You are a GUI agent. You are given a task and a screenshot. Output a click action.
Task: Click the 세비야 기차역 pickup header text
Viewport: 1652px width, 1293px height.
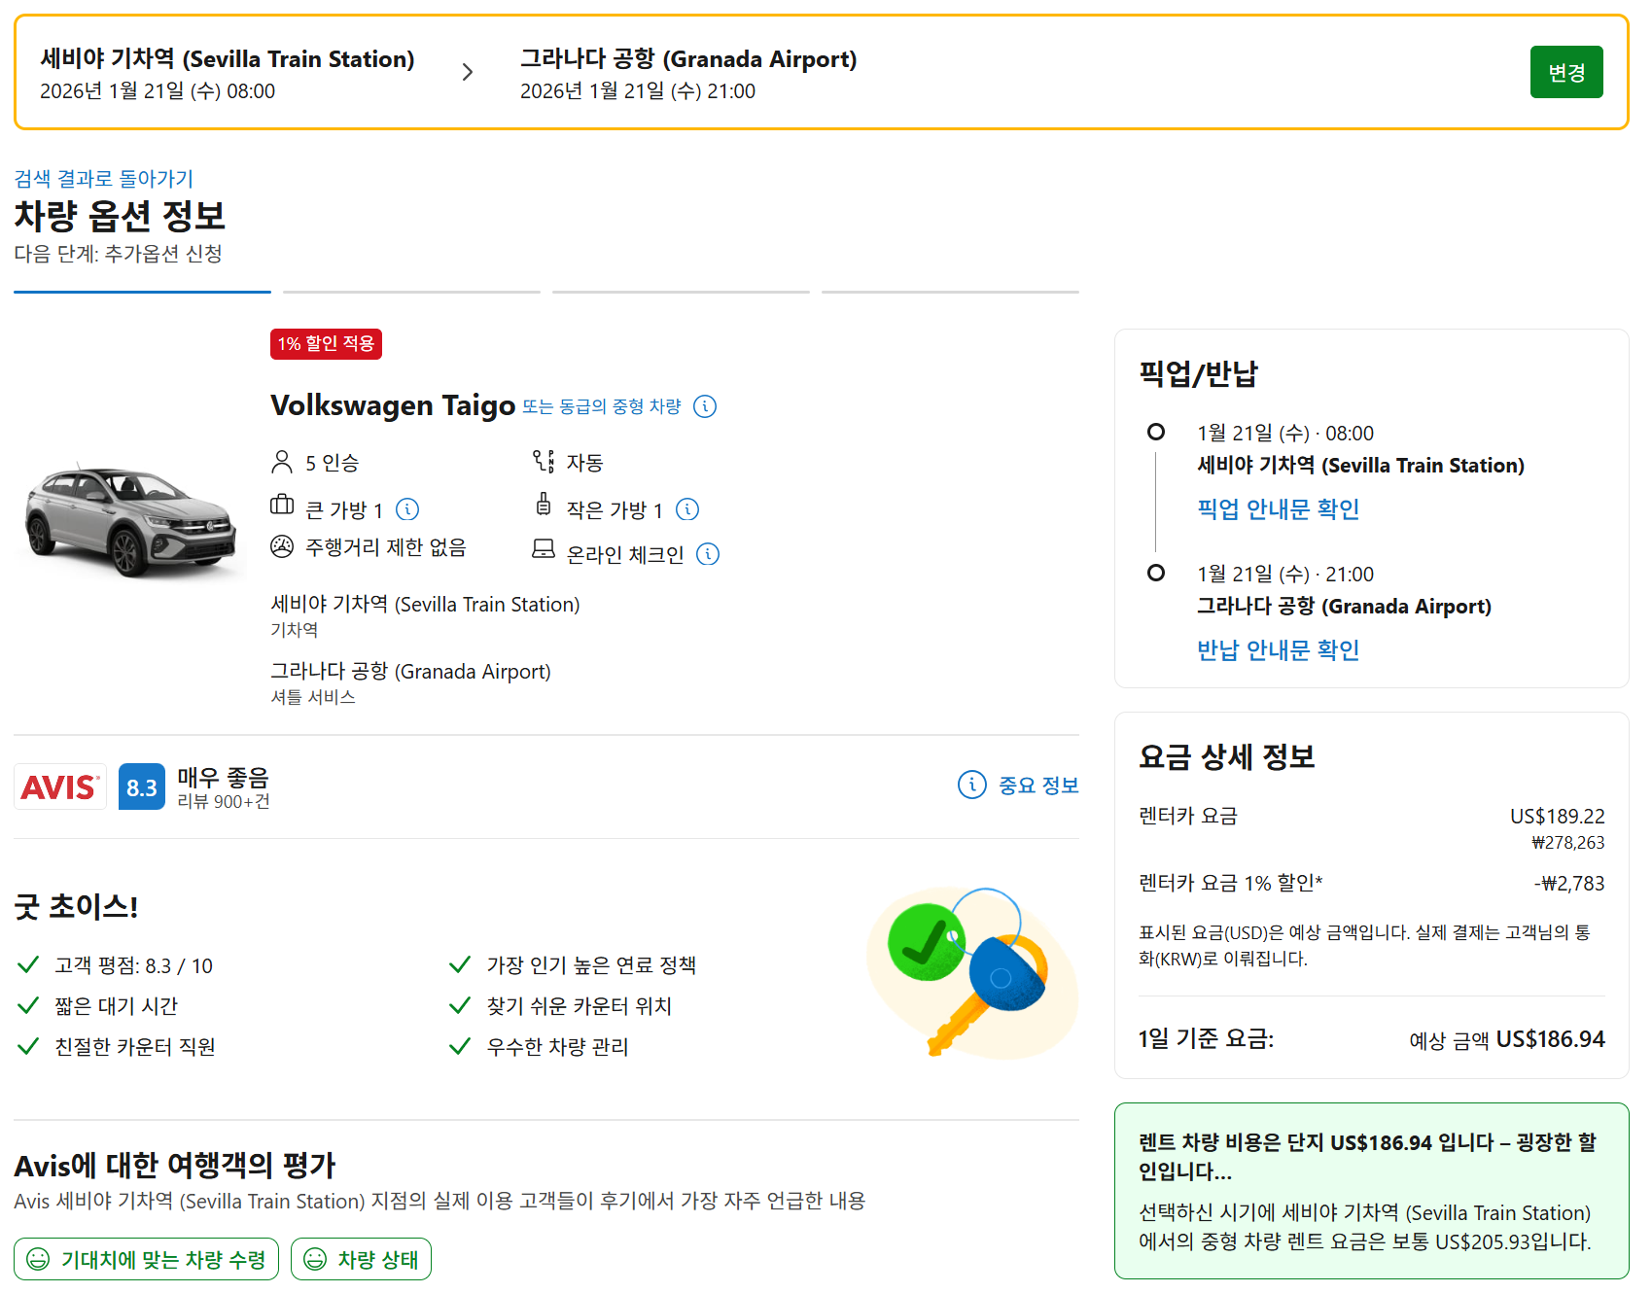228,59
